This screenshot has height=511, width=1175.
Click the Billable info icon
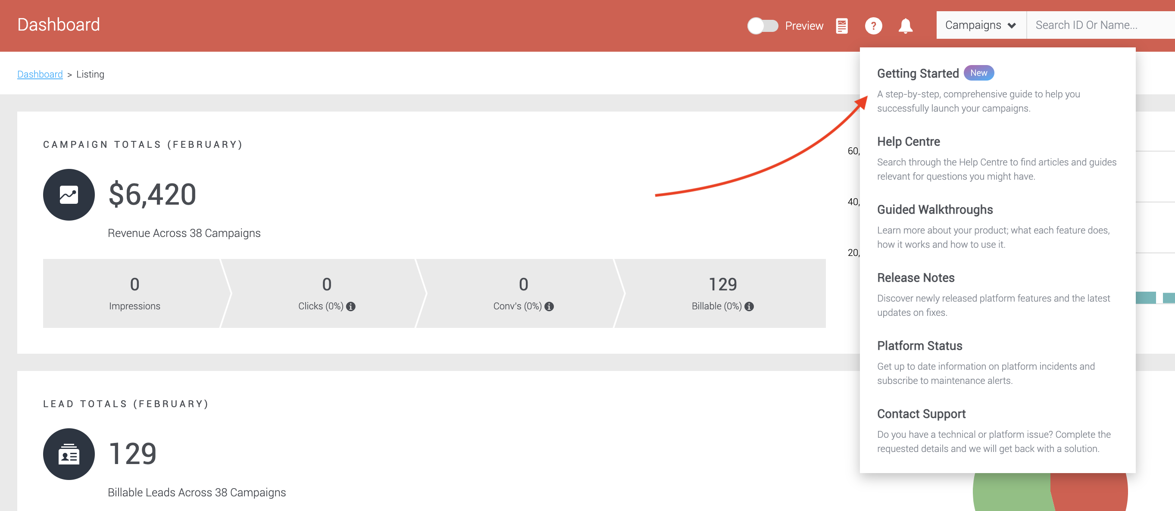[749, 306]
